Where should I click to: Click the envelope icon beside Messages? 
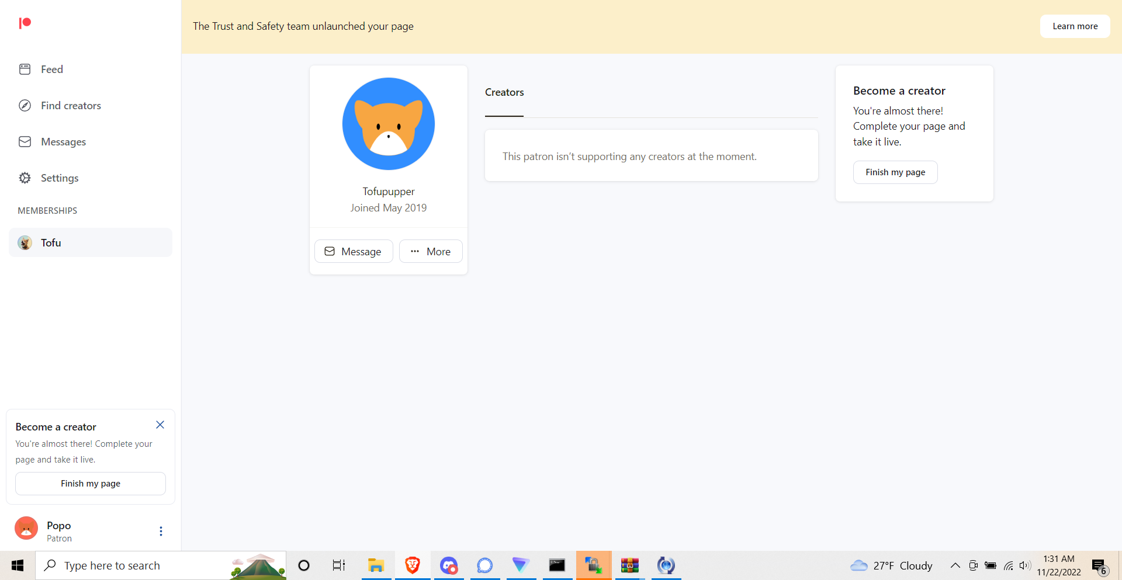(25, 142)
